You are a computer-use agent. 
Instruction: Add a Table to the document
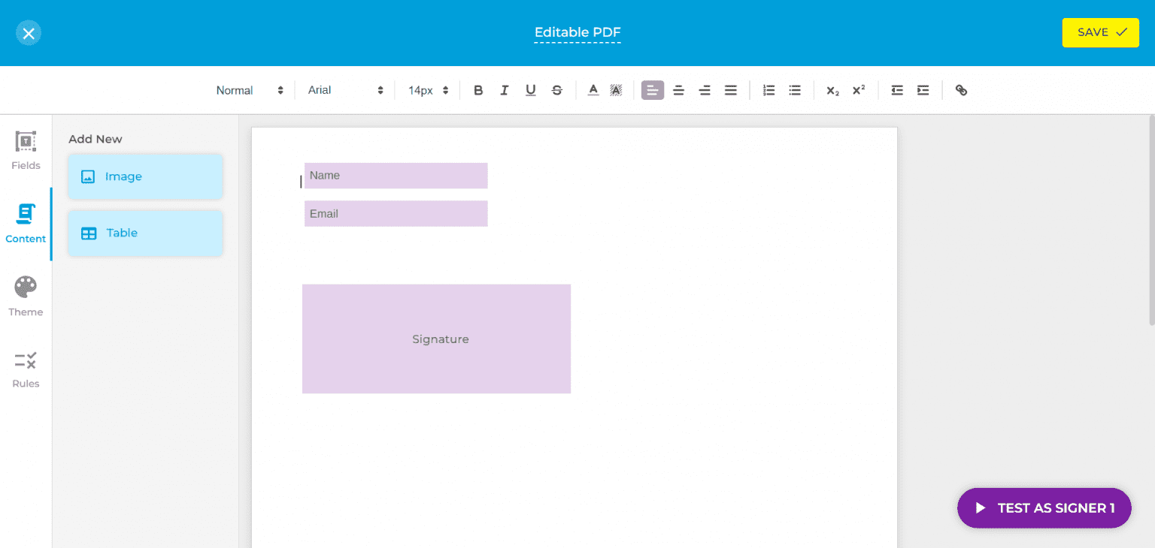[144, 233]
